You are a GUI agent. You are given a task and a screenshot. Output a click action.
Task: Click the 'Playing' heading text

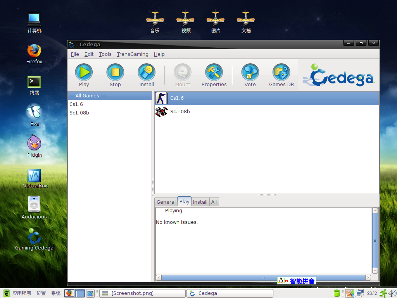point(173,211)
